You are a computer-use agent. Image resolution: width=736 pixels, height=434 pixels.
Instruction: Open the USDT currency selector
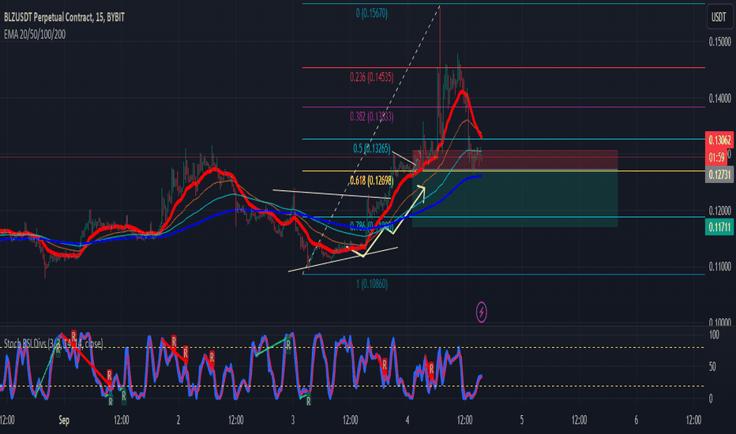tap(719, 17)
